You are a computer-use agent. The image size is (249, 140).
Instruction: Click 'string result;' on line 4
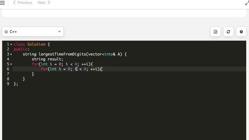[47, 59]
